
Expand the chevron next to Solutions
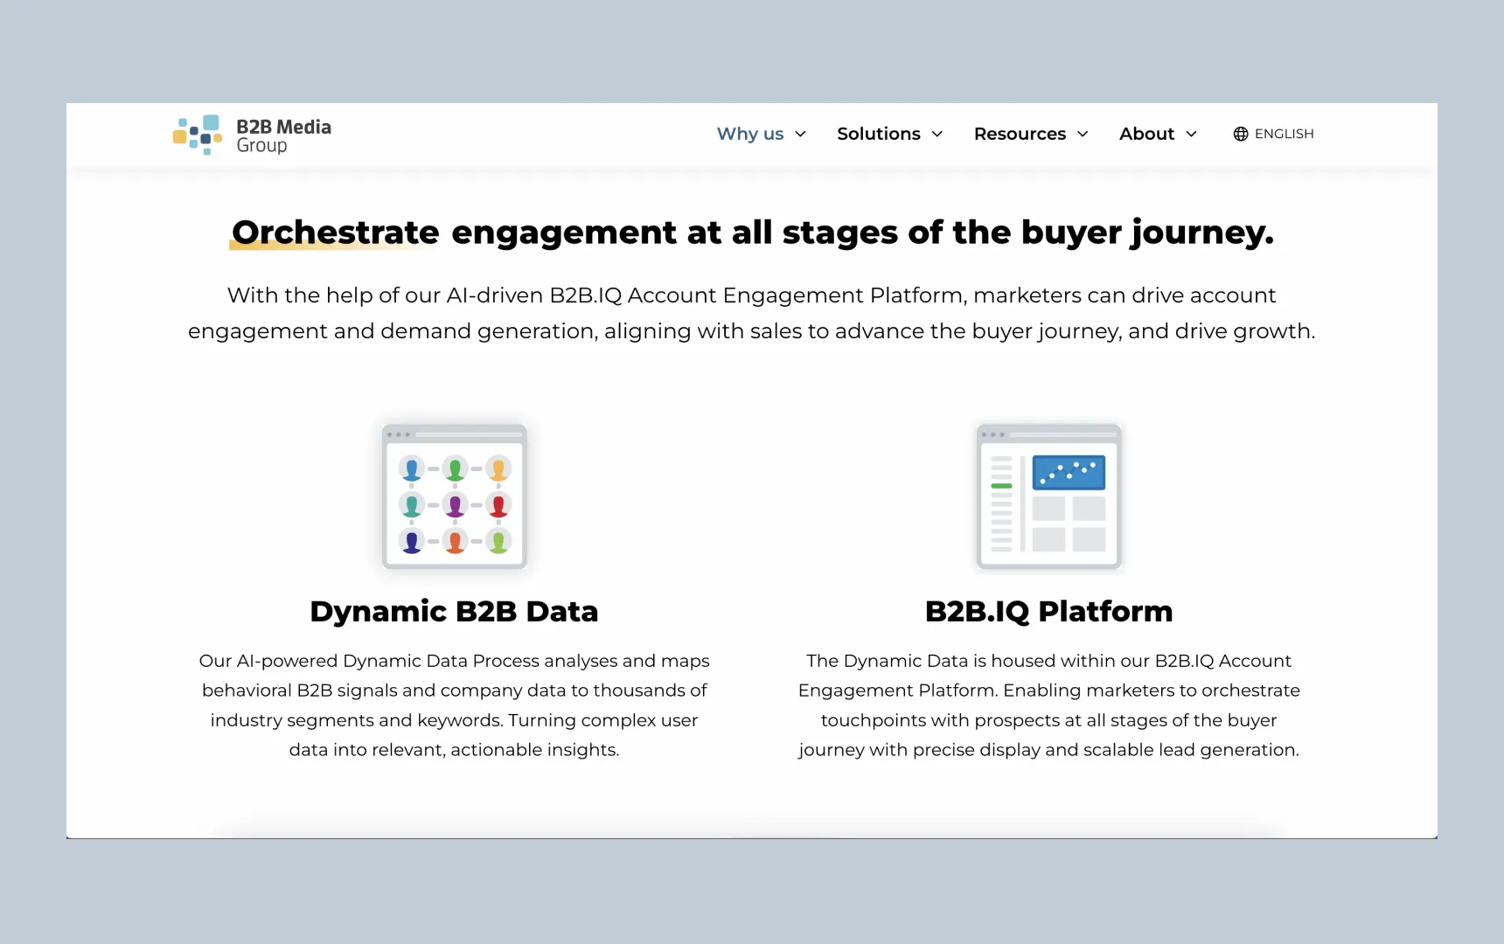(x=937, y=134)
